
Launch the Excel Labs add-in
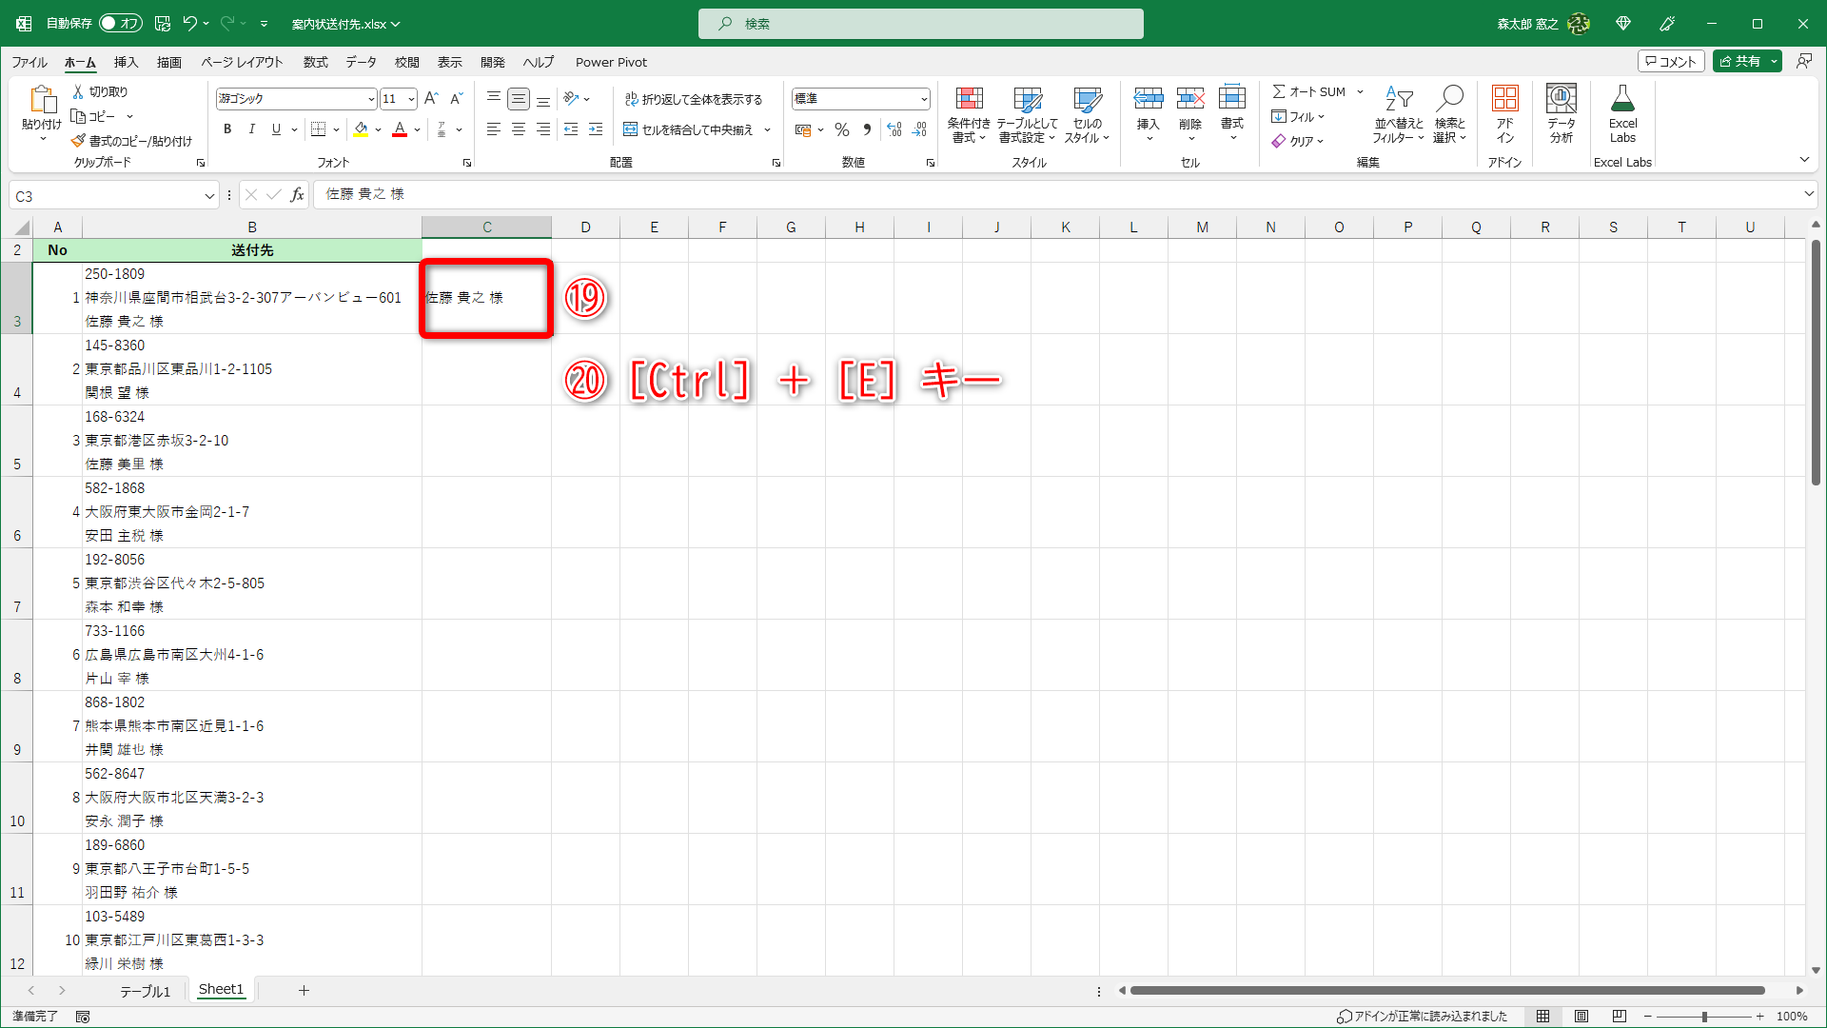[x=1622, y=112]
